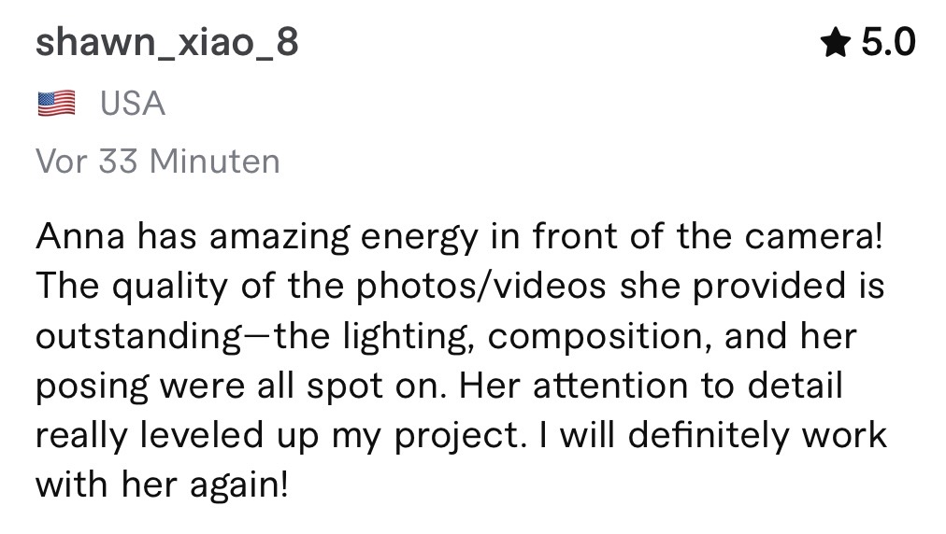This screenshot has height=534, width=946.
Task: Open the shawn_xiao_8 reviewer profile
Action: tap(167, 43)
